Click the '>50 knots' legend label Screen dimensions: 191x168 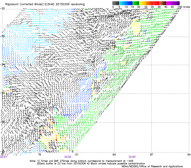pos(184,7)
